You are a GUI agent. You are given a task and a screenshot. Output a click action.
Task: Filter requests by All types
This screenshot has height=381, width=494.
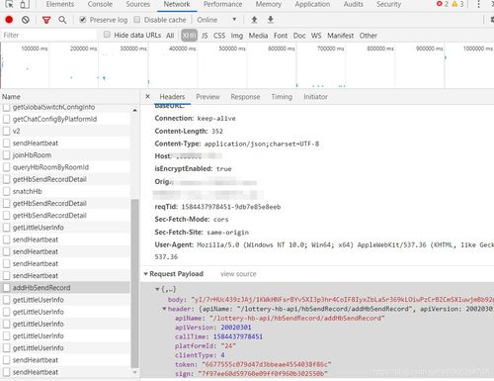[x=170, y=36]
